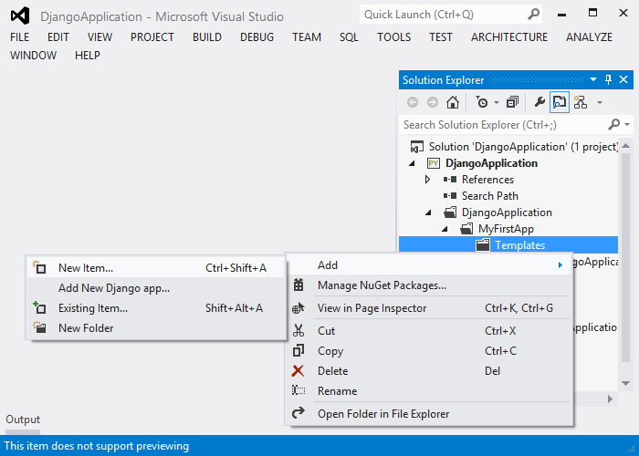Pin the Solution Explorer panel
639x456 pixels.
pos(608,79)
